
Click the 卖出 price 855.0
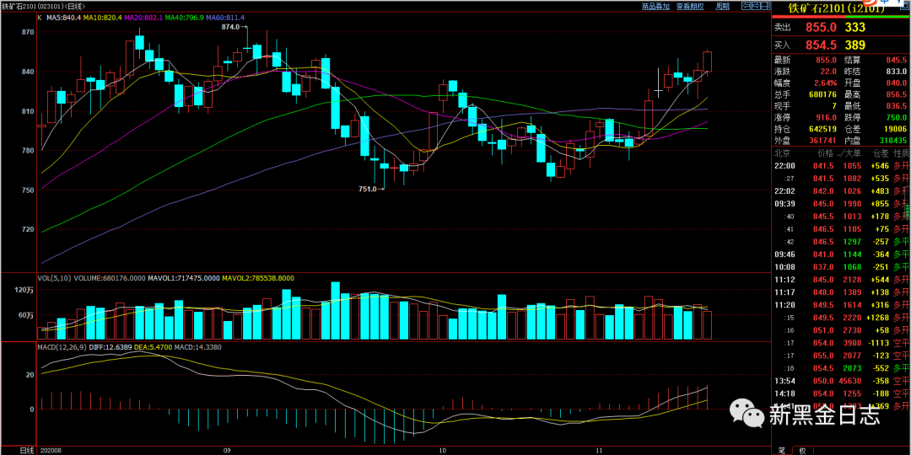click(821, 27)
